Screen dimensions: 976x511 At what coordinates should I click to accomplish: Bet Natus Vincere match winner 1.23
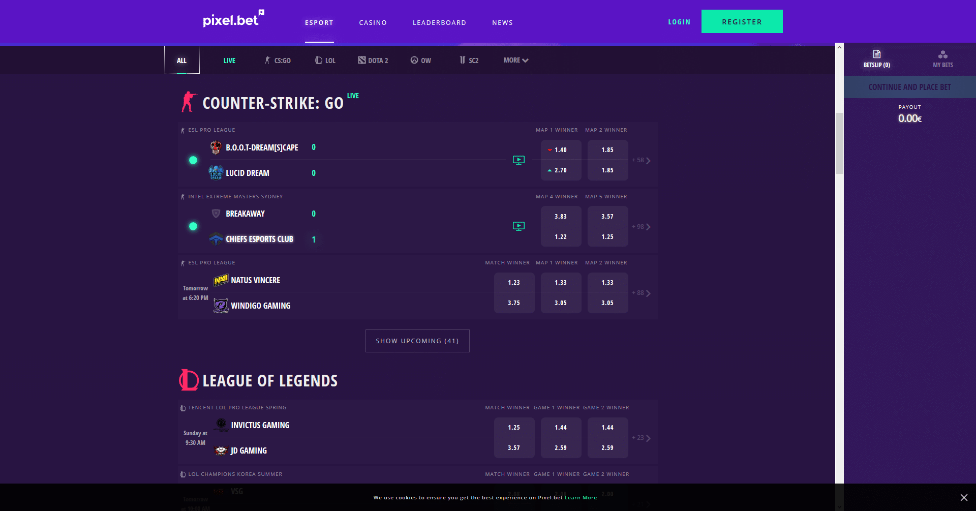pyautogui.click(x=514, y=283)
